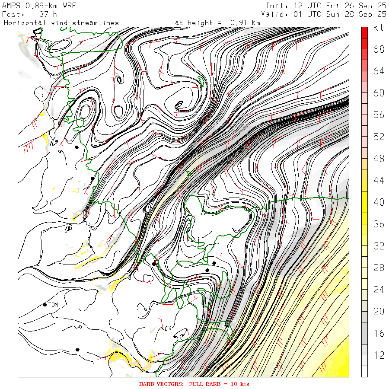
Task: Click the 64 value on the color scale
Action: [379, 71]
